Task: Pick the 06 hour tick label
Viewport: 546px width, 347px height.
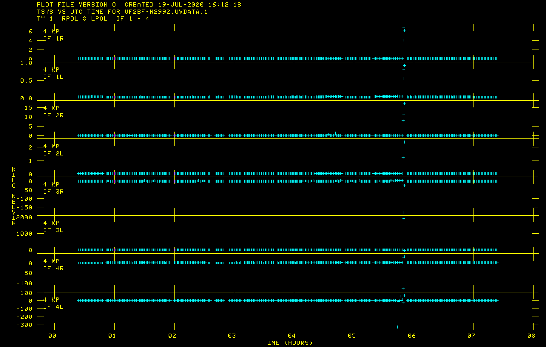Action: [x=412, y=336]
